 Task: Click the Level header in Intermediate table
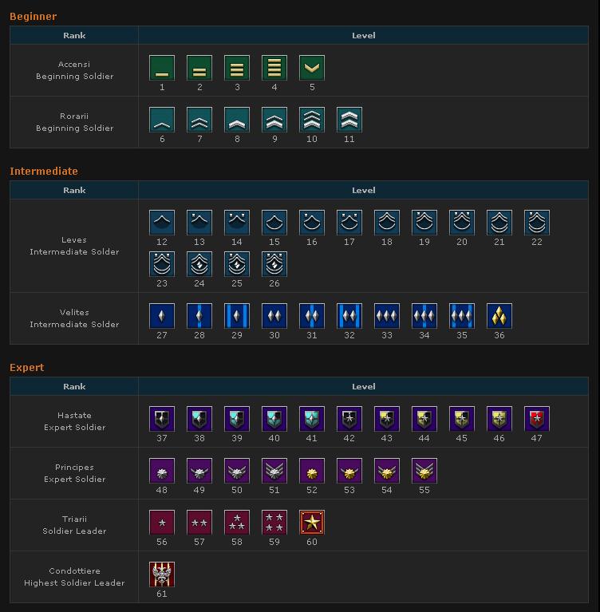click(364, 191)
